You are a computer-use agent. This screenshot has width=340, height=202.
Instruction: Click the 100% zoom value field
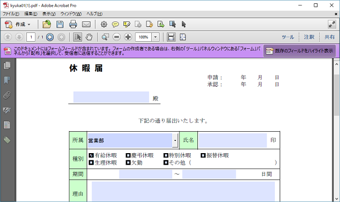click(x=143, y=37)
